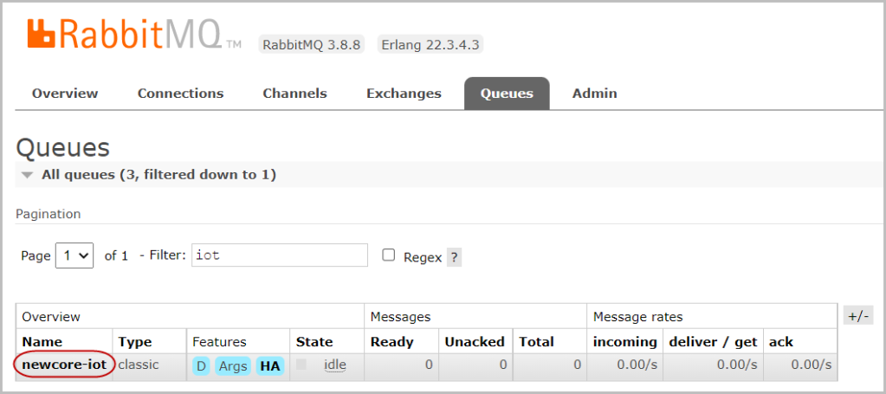Screen dimensions: 886x394
Task: Select the Admin tab
Action: click(x=594, y=94)
